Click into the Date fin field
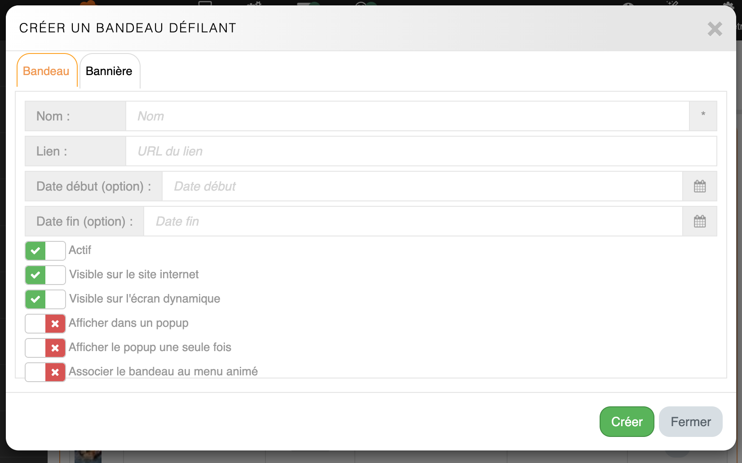Screen dimensions: 742x463 click(412, 221)
